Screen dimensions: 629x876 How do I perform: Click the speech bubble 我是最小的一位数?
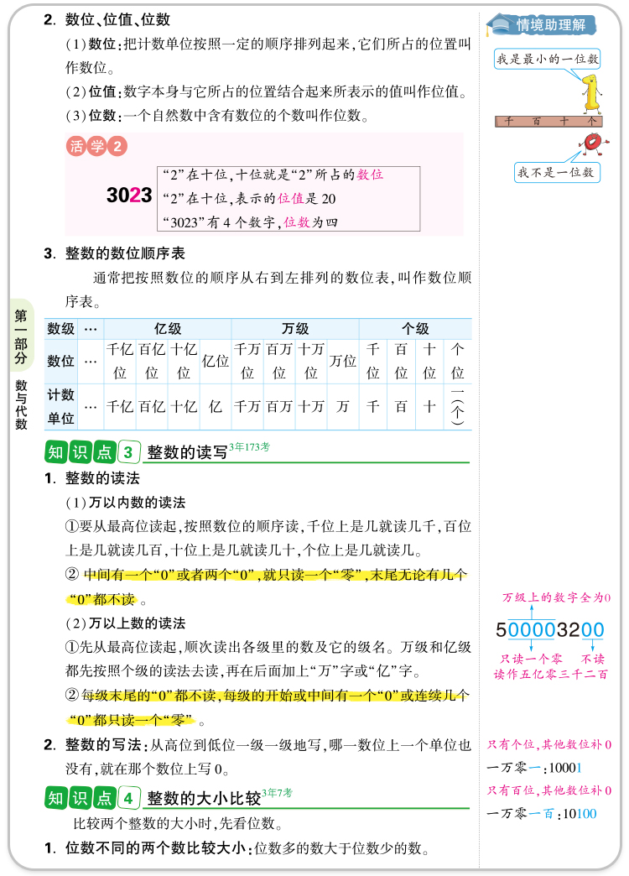[547, 60]
